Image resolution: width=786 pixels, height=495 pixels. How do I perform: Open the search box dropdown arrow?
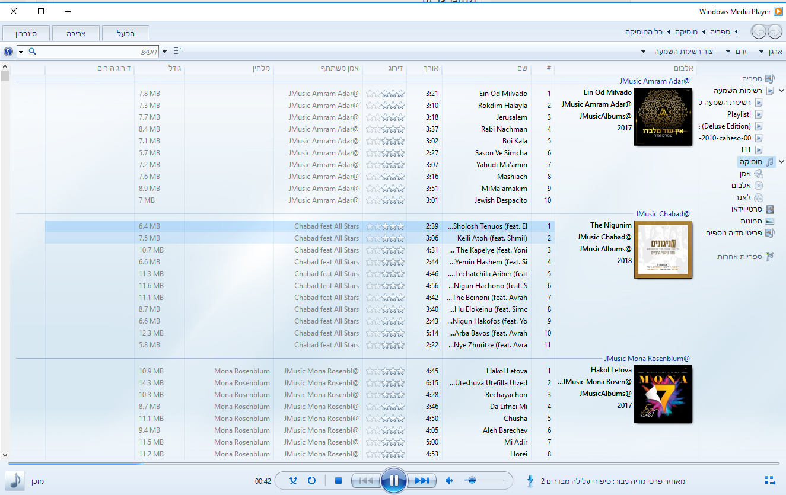pyautogui.click(x=21, y=52)
